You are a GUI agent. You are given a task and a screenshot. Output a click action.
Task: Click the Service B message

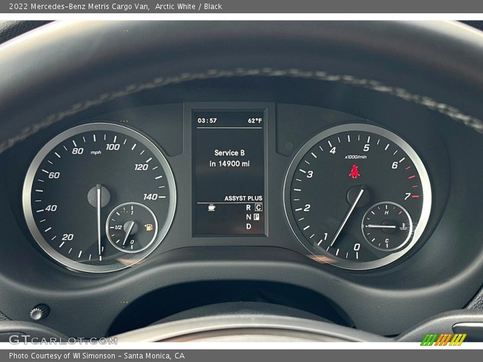point(229,153)
